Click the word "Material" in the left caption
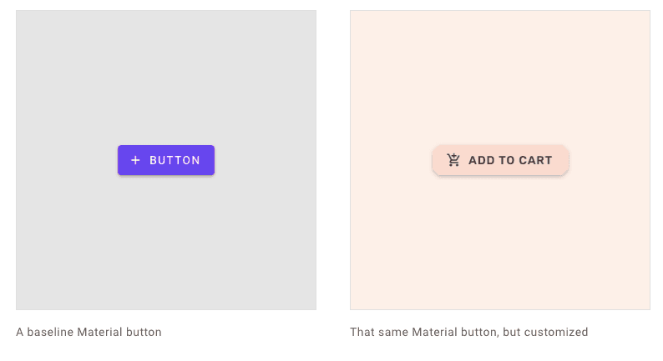The image size is (663, 361). click(x=94, y=332)
